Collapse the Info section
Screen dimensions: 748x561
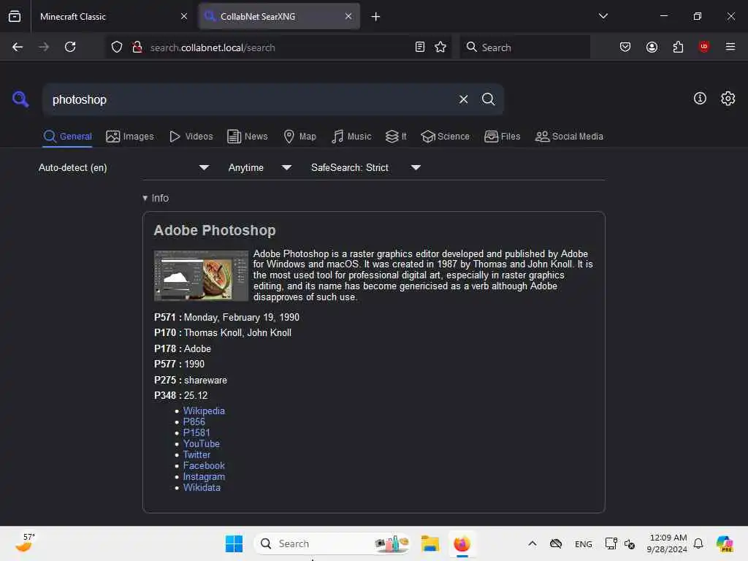tap(156, 198)
